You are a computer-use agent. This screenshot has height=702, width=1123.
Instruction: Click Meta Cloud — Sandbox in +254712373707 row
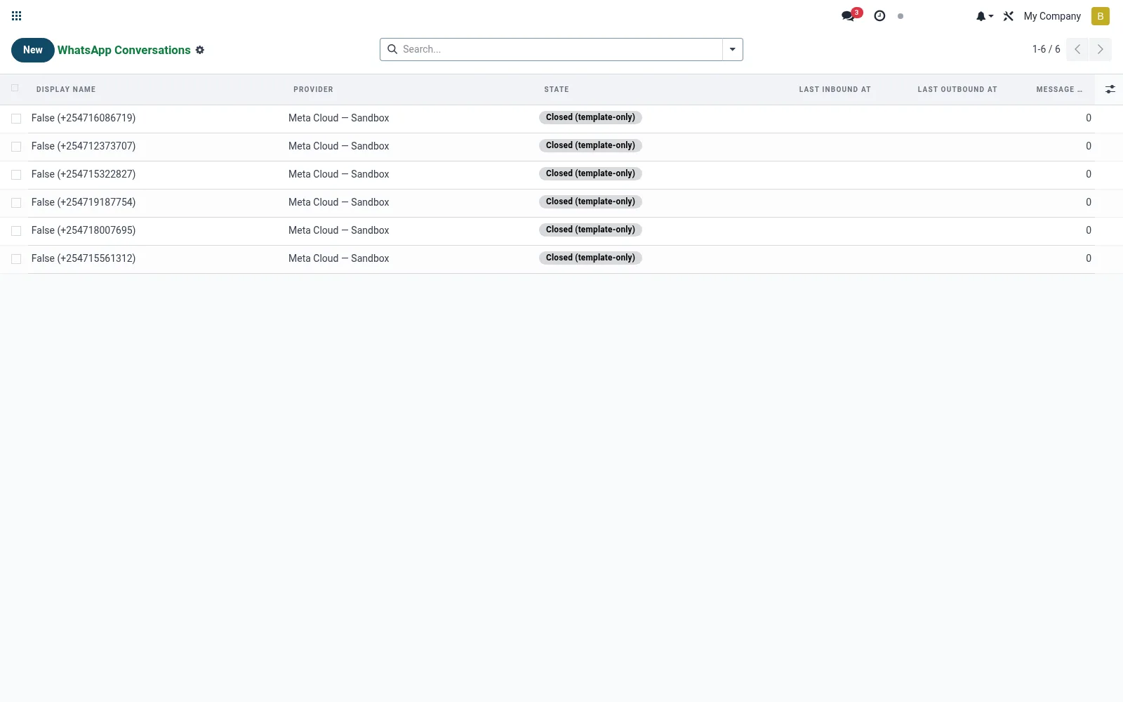pos(338,146)
